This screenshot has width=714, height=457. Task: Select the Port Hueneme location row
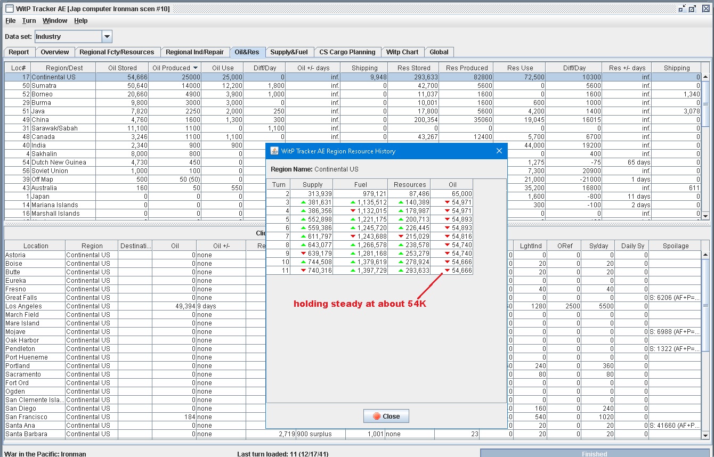(353, 357)
